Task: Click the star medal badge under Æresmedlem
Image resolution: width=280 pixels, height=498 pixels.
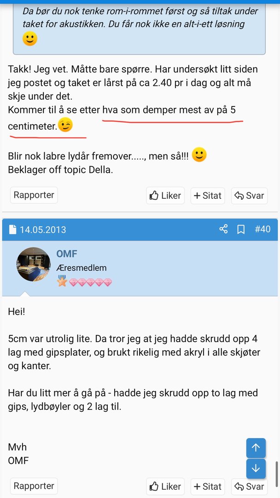Action: pos(62,281)
